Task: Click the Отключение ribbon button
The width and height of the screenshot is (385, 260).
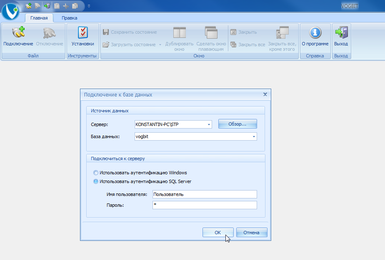Action: point(49,36)
